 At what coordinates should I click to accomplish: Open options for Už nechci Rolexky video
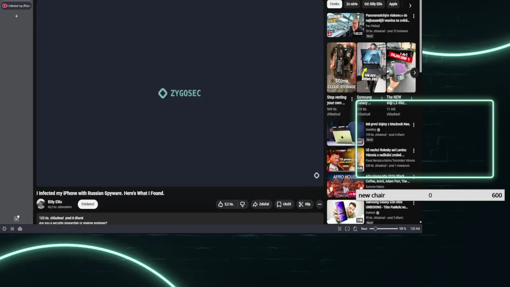414,151
